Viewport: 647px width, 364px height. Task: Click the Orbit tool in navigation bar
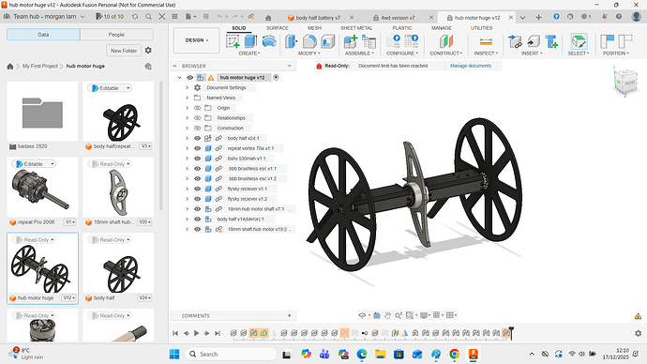(362, 315)
